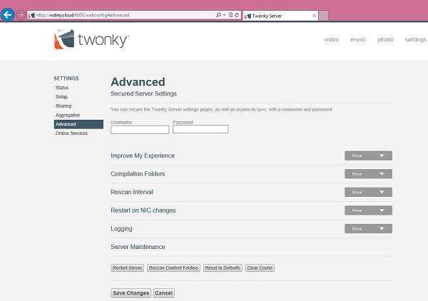Image resolution: width=428 pixels, height=301 pixels.
Task: Show the Improve My Experience section
Action: [368, 155]
